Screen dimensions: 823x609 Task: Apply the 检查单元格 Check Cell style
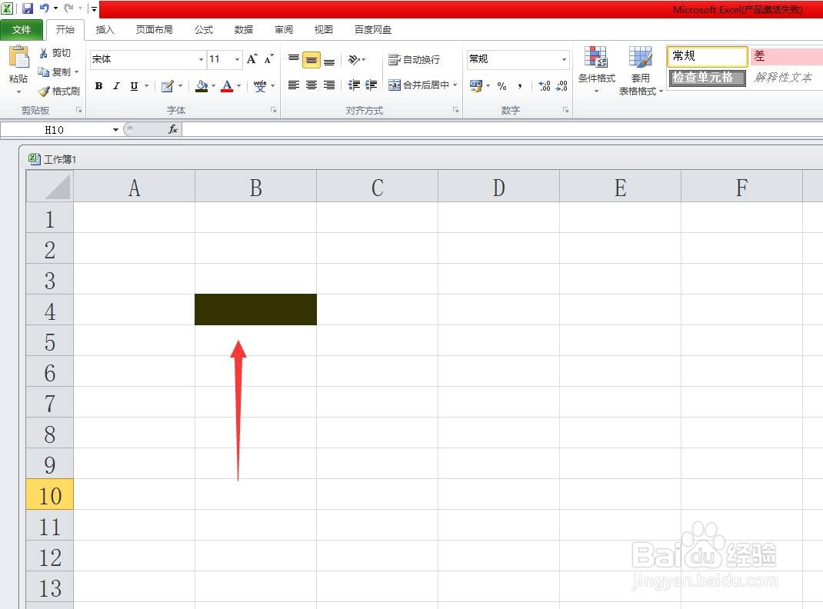click(707, 78)
